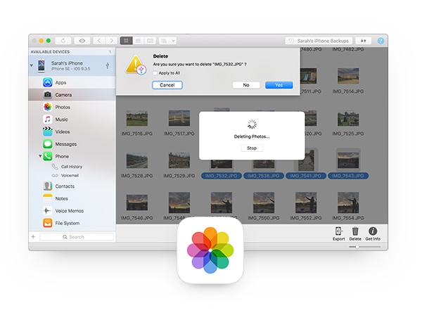
Task: Select thumbnail IMG_7554.JPG
Action: pos(348,202)
